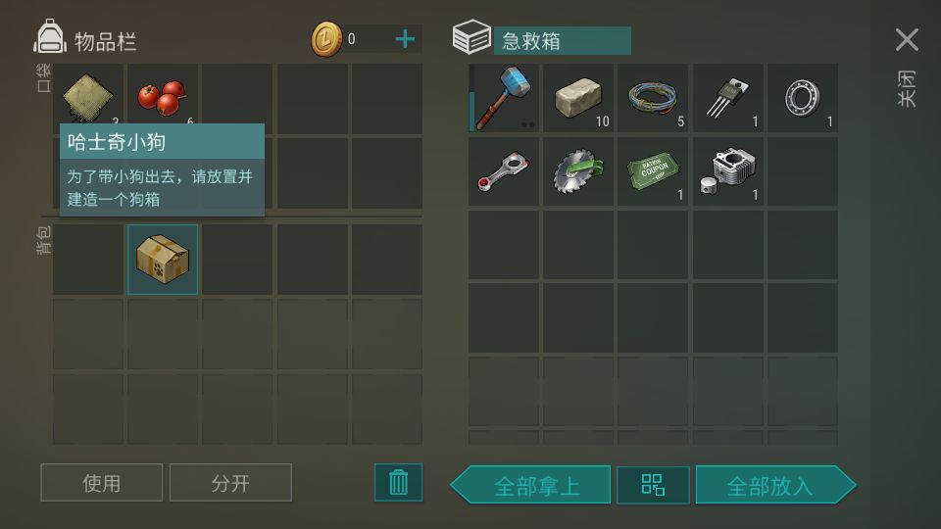Select the transistor item
Screen dimensions: 941x529
728,98
